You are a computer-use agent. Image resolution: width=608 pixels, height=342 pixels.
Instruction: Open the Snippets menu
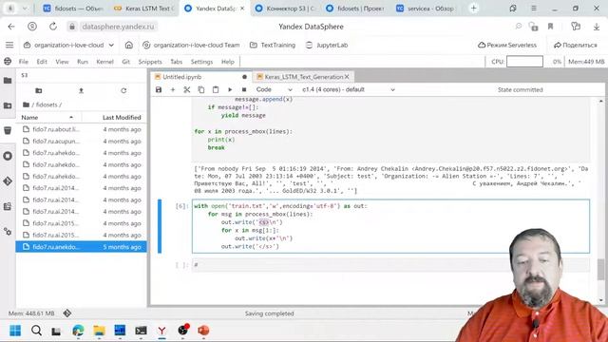(150, 62)
